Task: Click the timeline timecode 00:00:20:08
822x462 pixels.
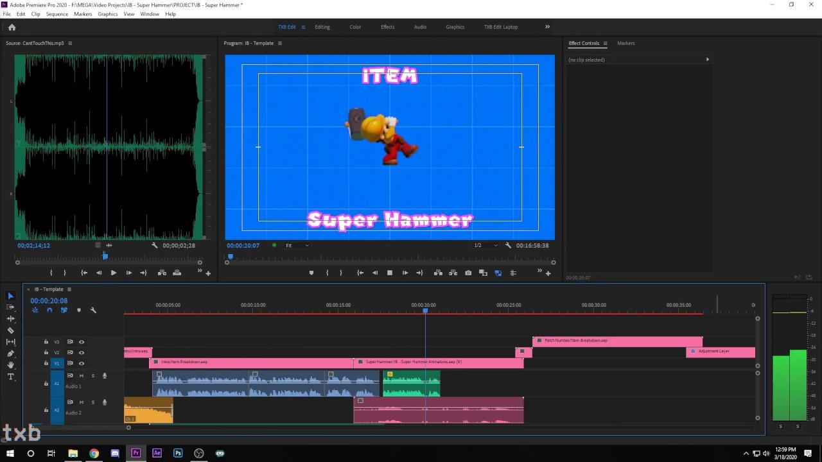Action: pyautogui.click(x=49, y=301)
